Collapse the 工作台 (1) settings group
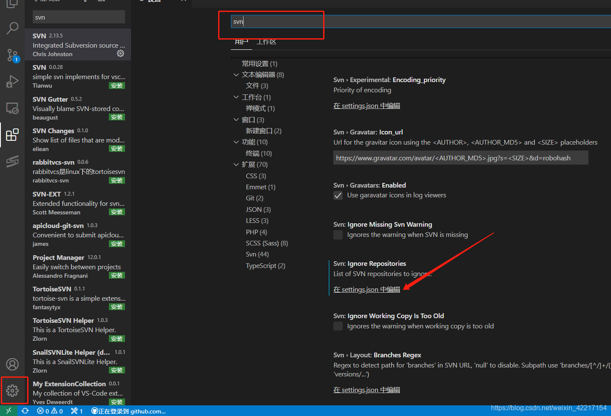 point(236,97)
